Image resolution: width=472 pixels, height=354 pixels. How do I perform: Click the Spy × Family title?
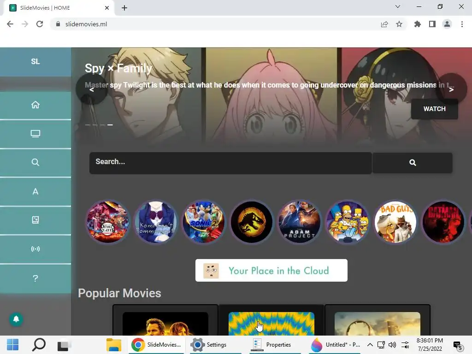(118, 68)
